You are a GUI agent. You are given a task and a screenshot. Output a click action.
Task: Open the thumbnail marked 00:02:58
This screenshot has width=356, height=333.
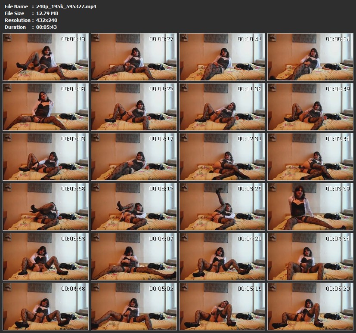46,207
